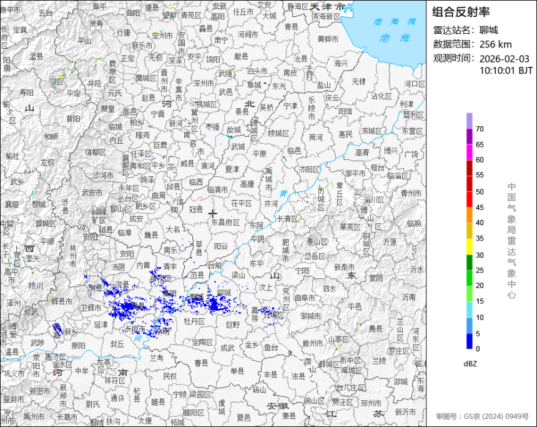The height and width of the screenshot is (427, 537).
Task: Click the 新沂市 map label
Action: (405, 412)
